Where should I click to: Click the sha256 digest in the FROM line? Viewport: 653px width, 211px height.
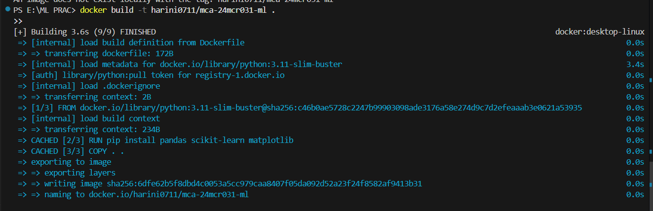(424, 108)
